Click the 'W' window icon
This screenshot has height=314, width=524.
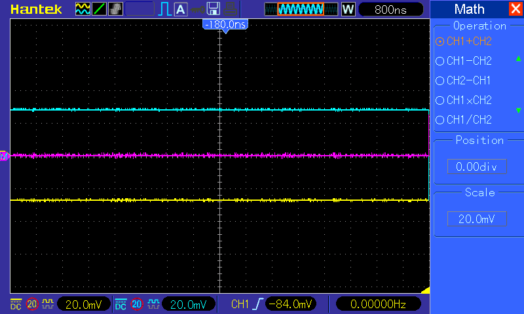pyautogui.click(x=348, y=9)
